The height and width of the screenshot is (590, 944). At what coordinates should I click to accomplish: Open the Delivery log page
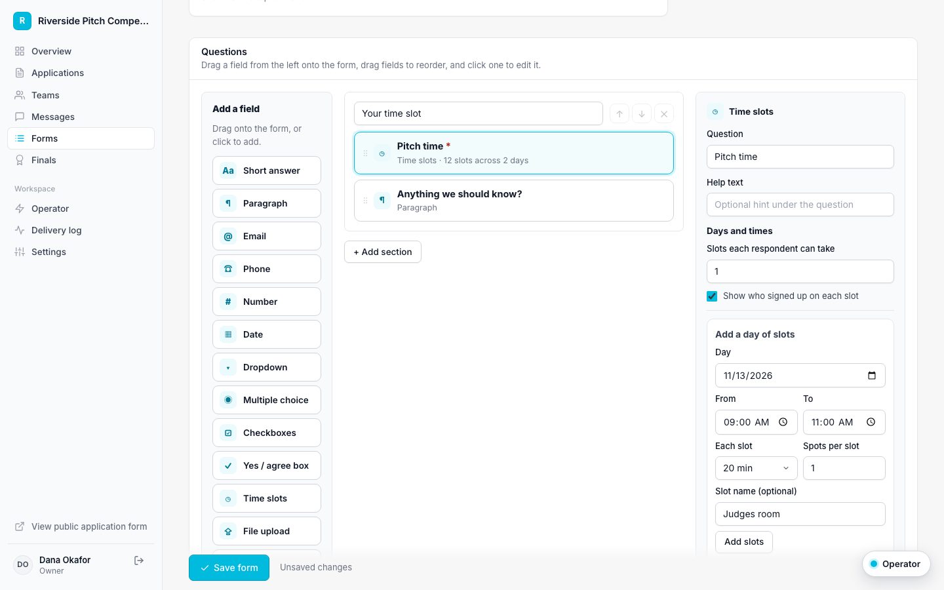[x=81, y=230]
